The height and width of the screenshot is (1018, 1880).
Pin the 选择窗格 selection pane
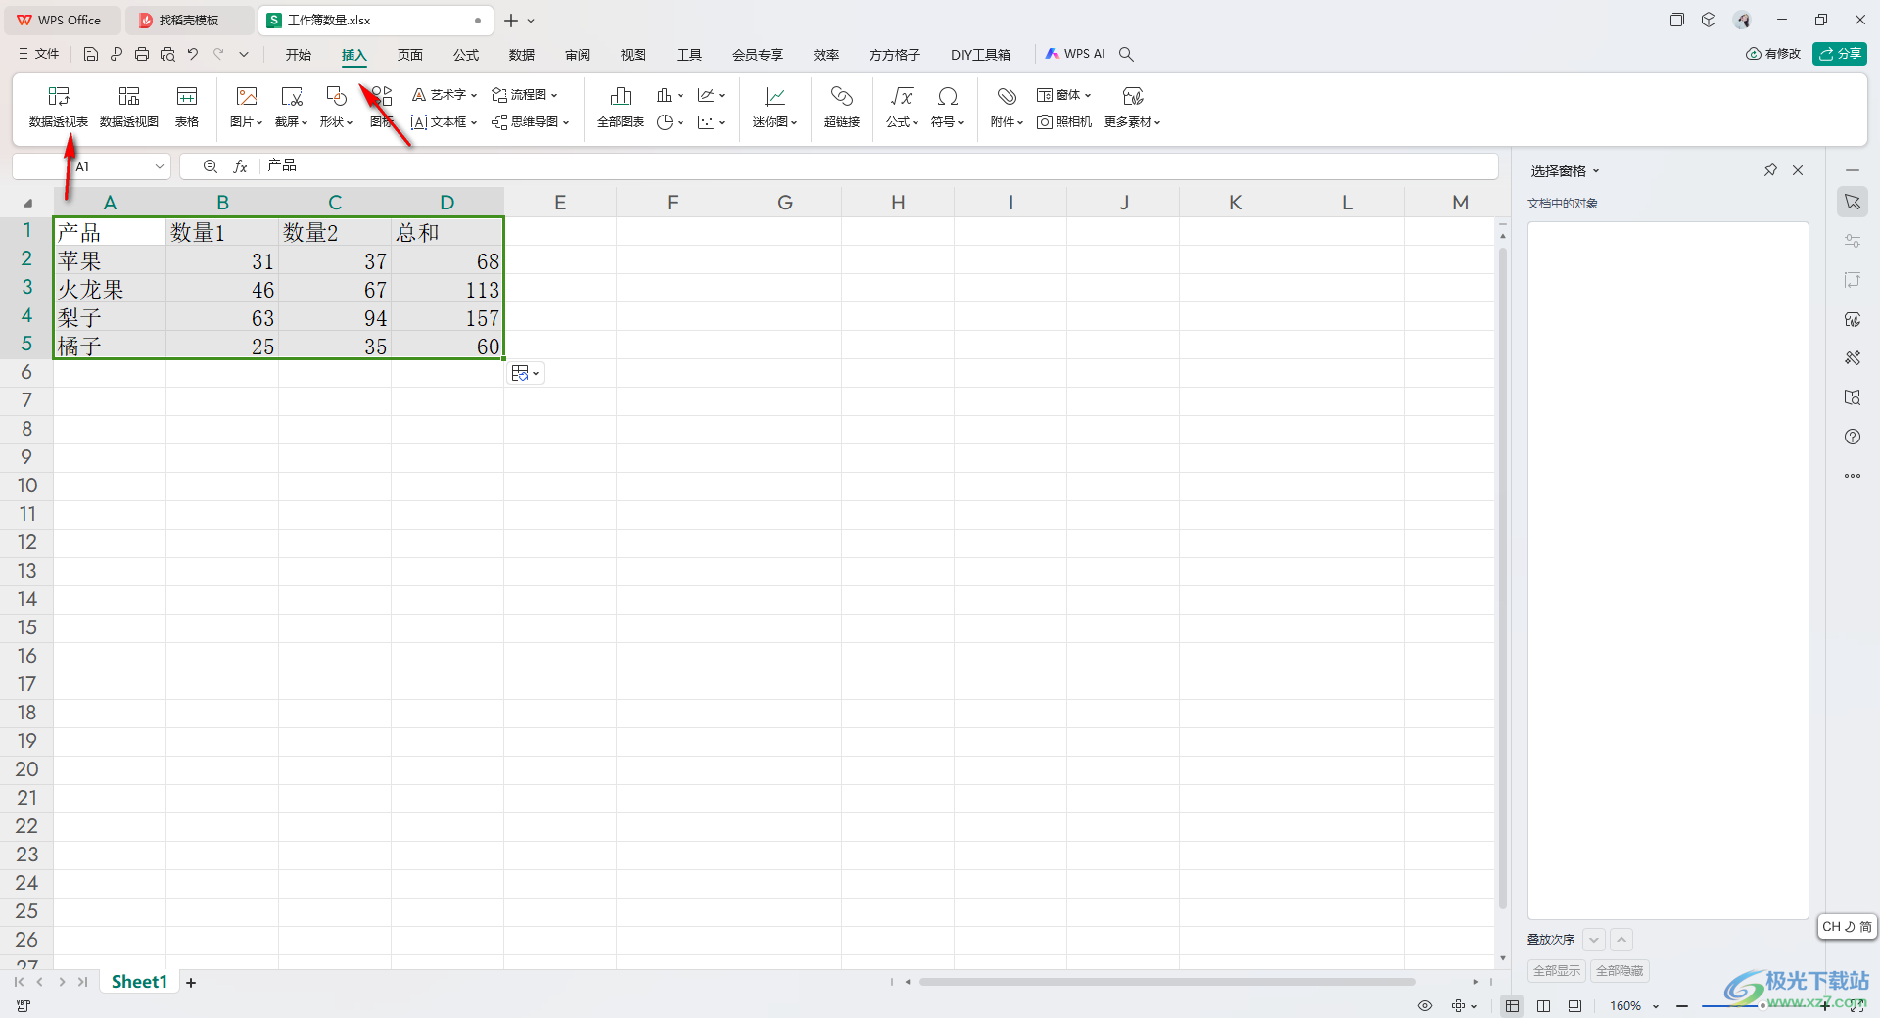coord(1770,170)
